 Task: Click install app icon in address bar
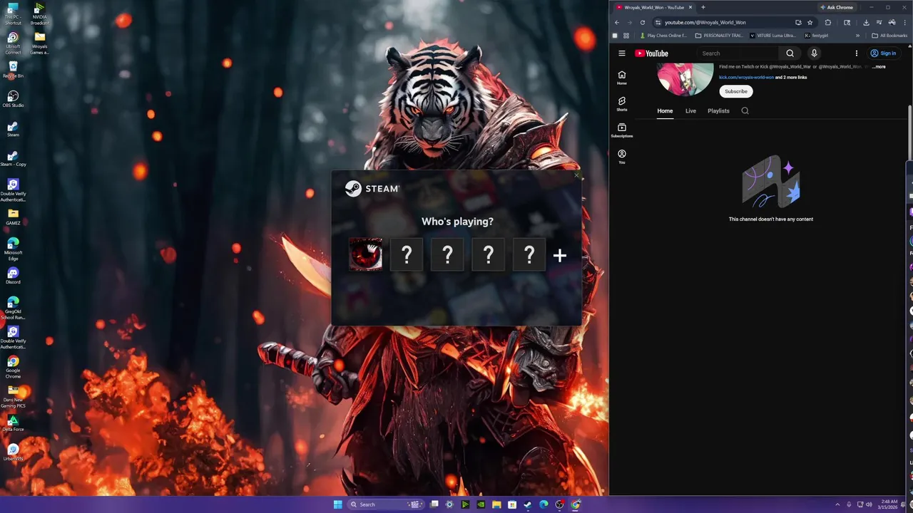tap(798, 22)
